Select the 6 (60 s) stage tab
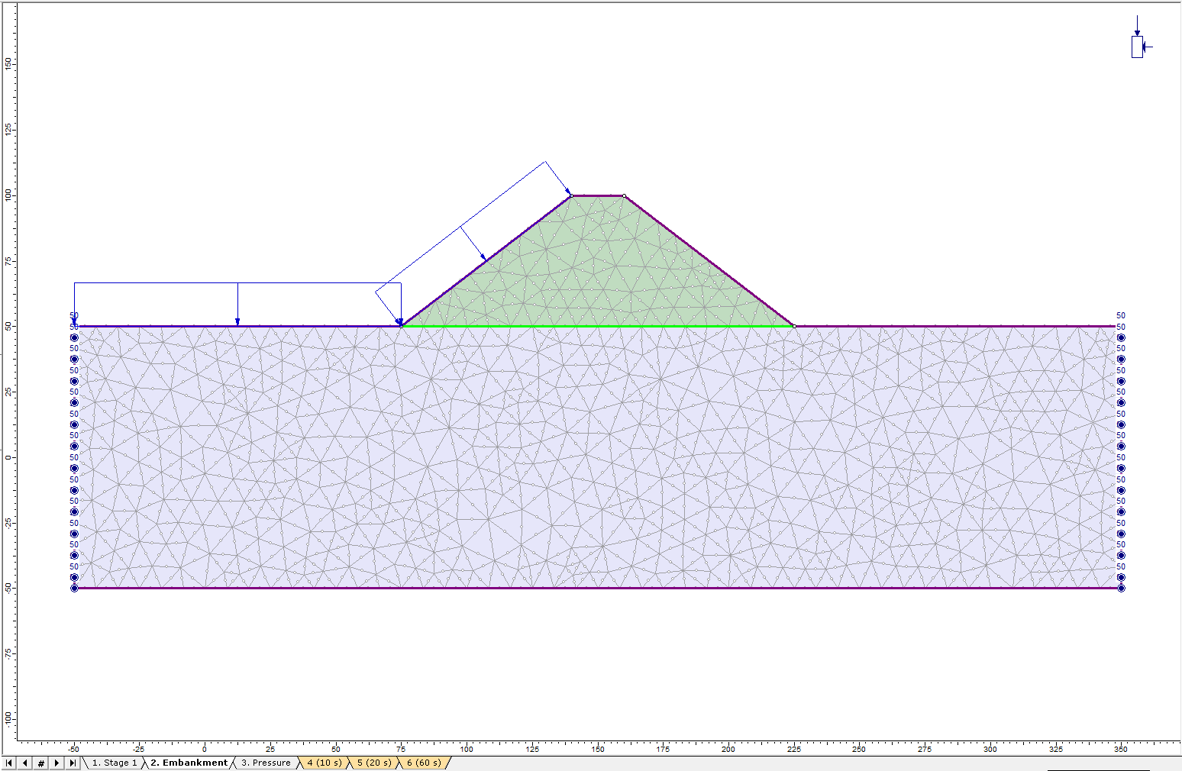Image resolution: width=1182 pixels, height=771 pixels. click(x=424, y=763)
